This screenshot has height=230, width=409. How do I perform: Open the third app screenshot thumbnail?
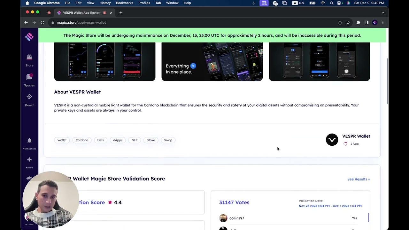coord(320,61)
